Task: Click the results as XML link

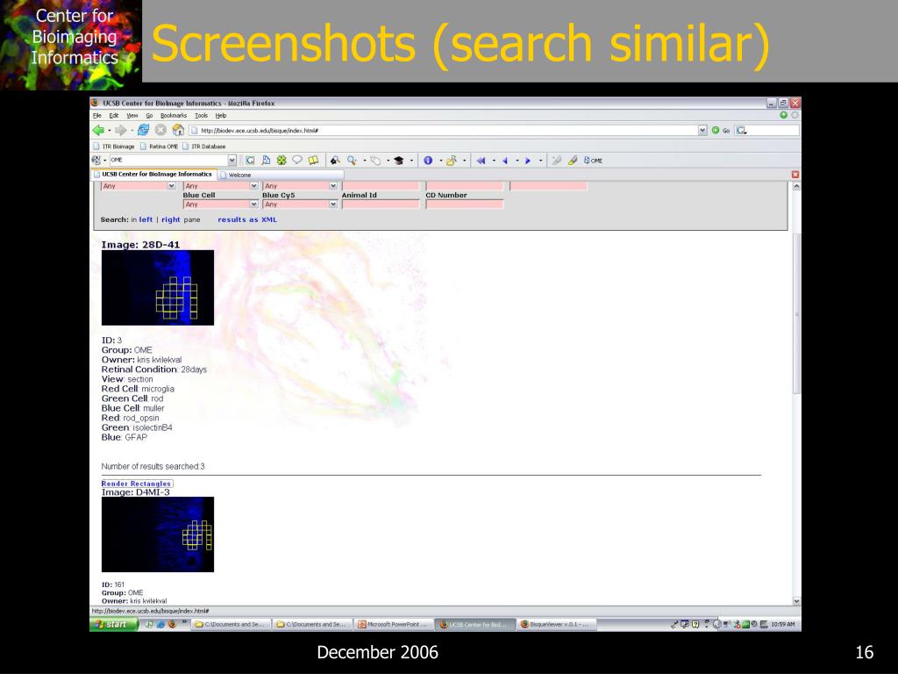Action: pyautogui.click(x=246, y=219)
